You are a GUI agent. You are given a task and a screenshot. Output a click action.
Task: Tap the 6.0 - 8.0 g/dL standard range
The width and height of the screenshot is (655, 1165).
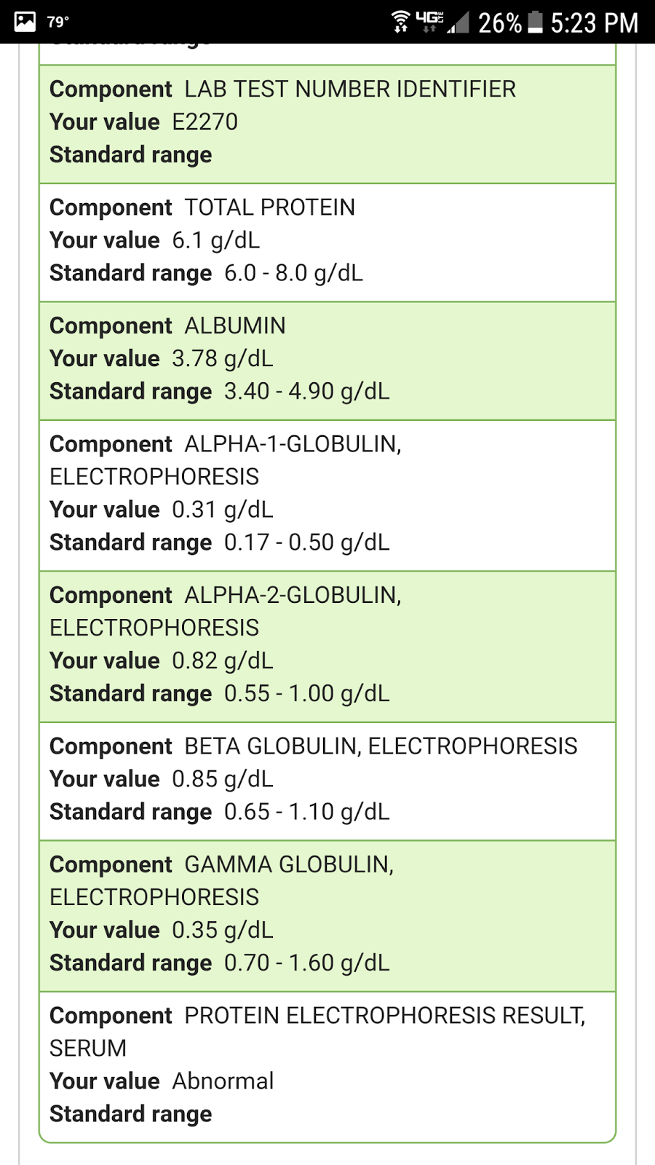pos(293,273)
